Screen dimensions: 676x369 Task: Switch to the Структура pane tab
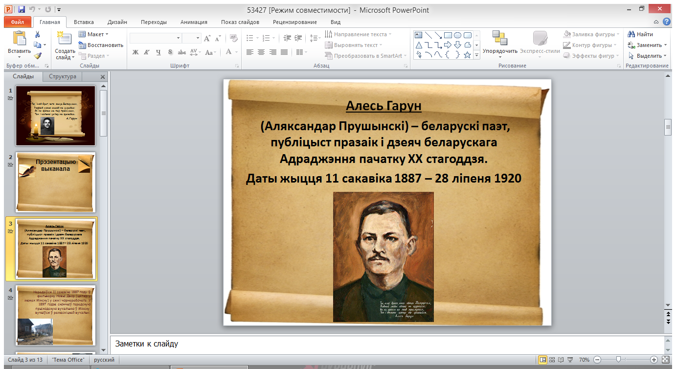tap(63, 76)
